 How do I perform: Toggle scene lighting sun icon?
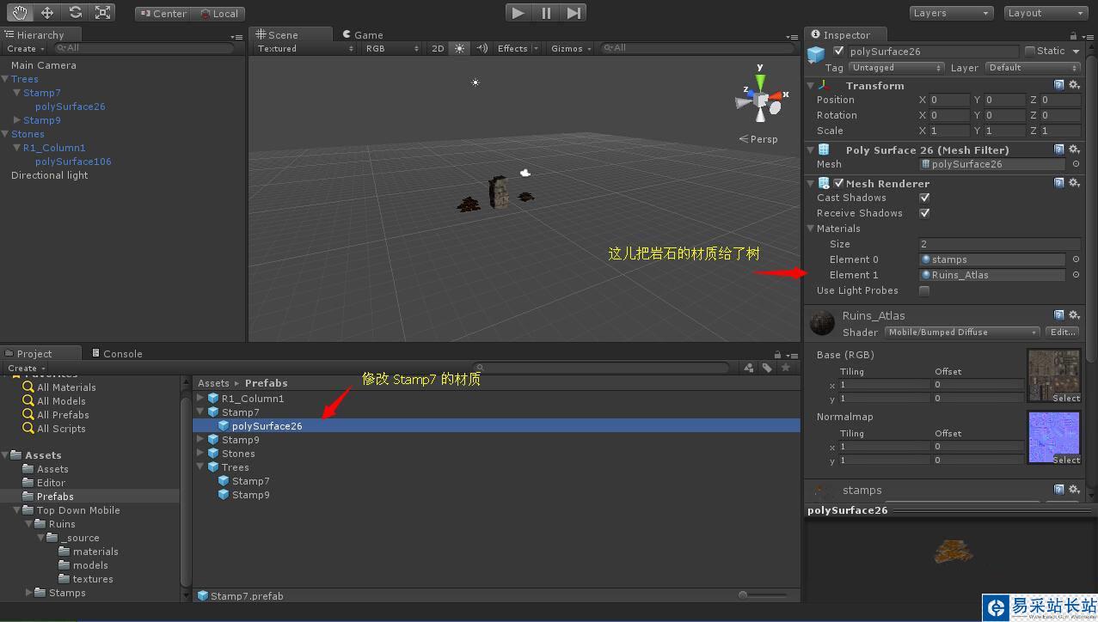pos(460,49)
